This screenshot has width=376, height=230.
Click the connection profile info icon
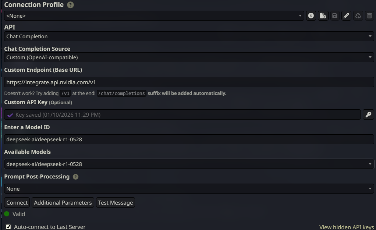tap(311, 16)
